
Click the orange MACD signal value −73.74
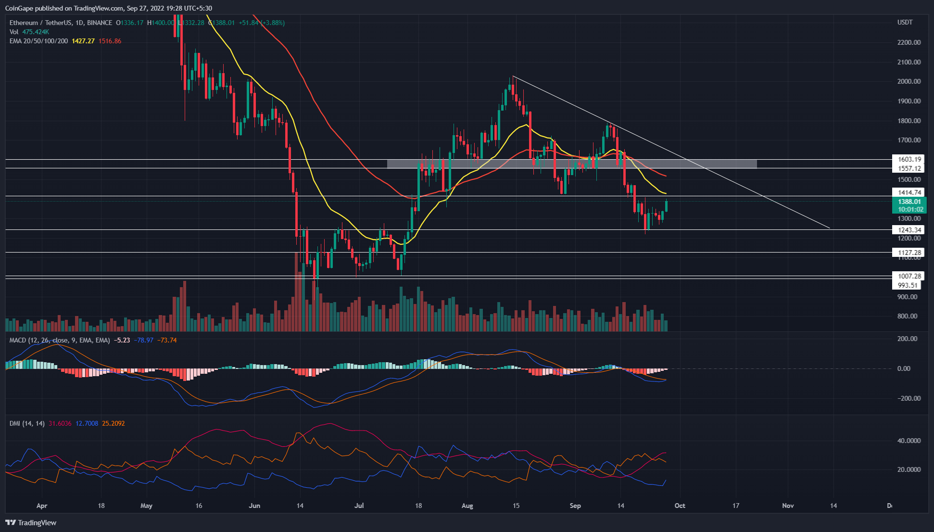[x=167, y=340]
